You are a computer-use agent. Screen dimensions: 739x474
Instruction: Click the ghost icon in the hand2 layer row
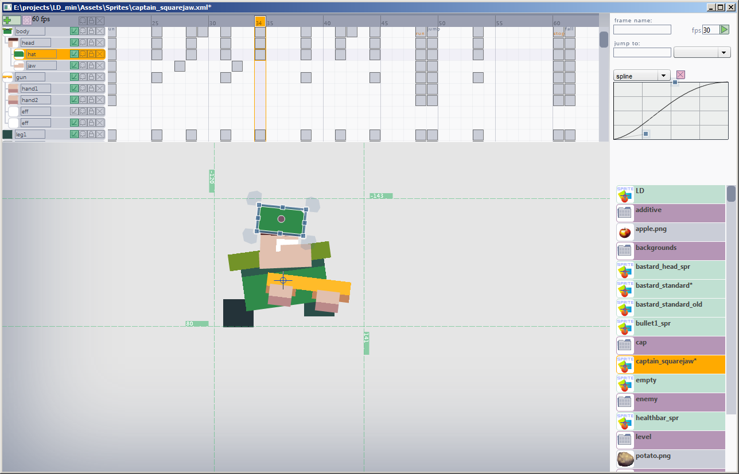(x=83, y=100)
